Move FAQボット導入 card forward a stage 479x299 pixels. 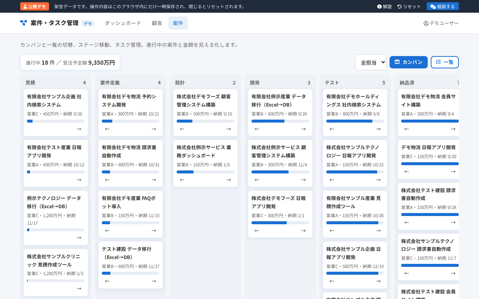point(154,231)
